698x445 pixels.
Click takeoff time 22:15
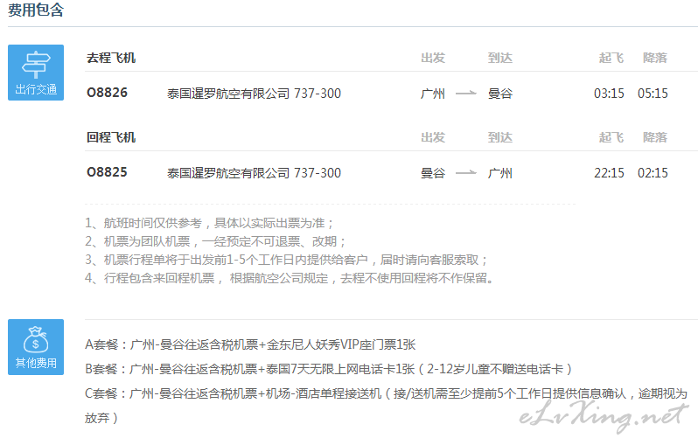[x=609, y=172]
